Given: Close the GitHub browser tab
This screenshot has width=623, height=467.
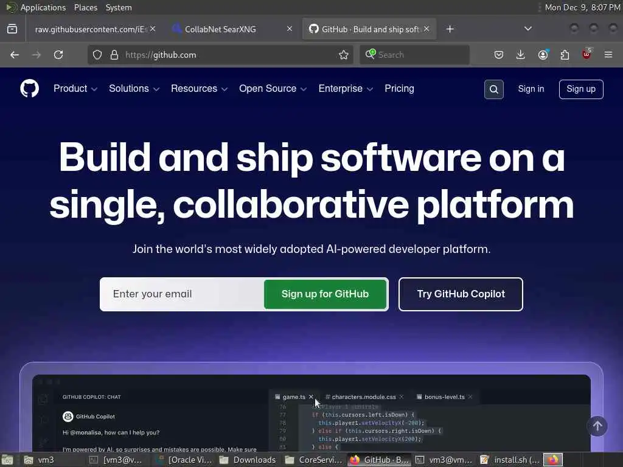Looking at the screenshot, I should pos(426,29).
